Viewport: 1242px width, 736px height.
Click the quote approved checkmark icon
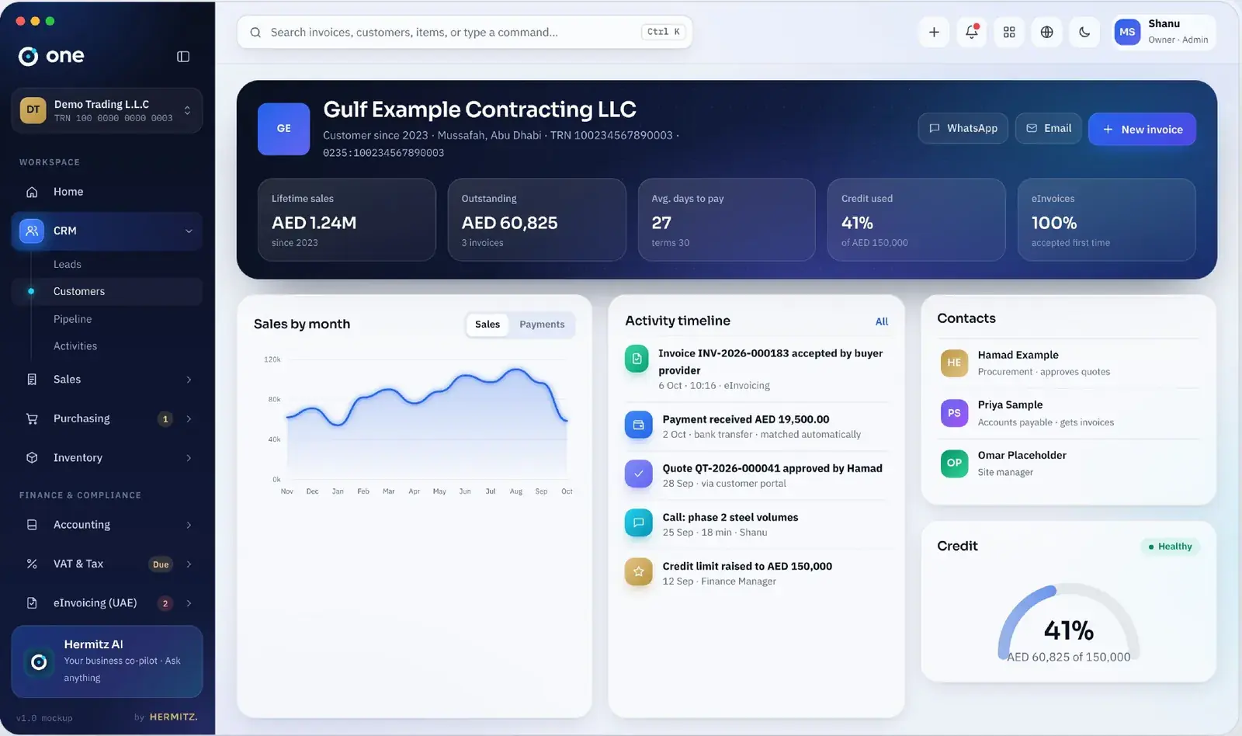click(x=638, y=474)
